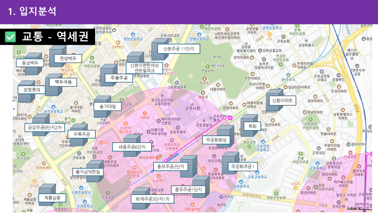
Task: Select the 금강주공9단지2차 label
Action: (45, 127)
